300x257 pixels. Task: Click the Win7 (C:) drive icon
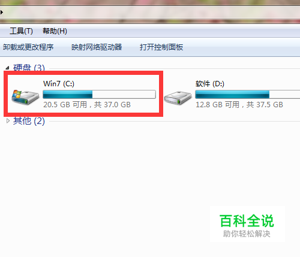(25, 97)
